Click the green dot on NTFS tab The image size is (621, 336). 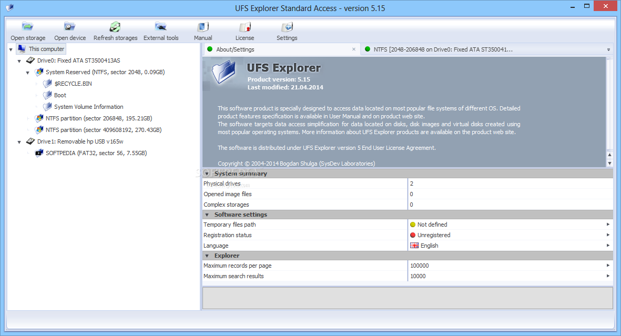point(368,49)
